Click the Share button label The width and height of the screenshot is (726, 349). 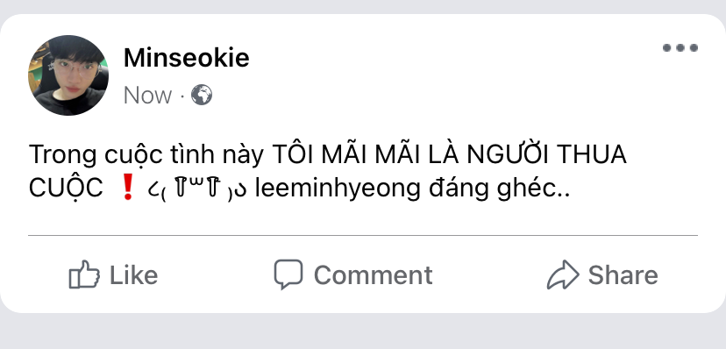623,275
